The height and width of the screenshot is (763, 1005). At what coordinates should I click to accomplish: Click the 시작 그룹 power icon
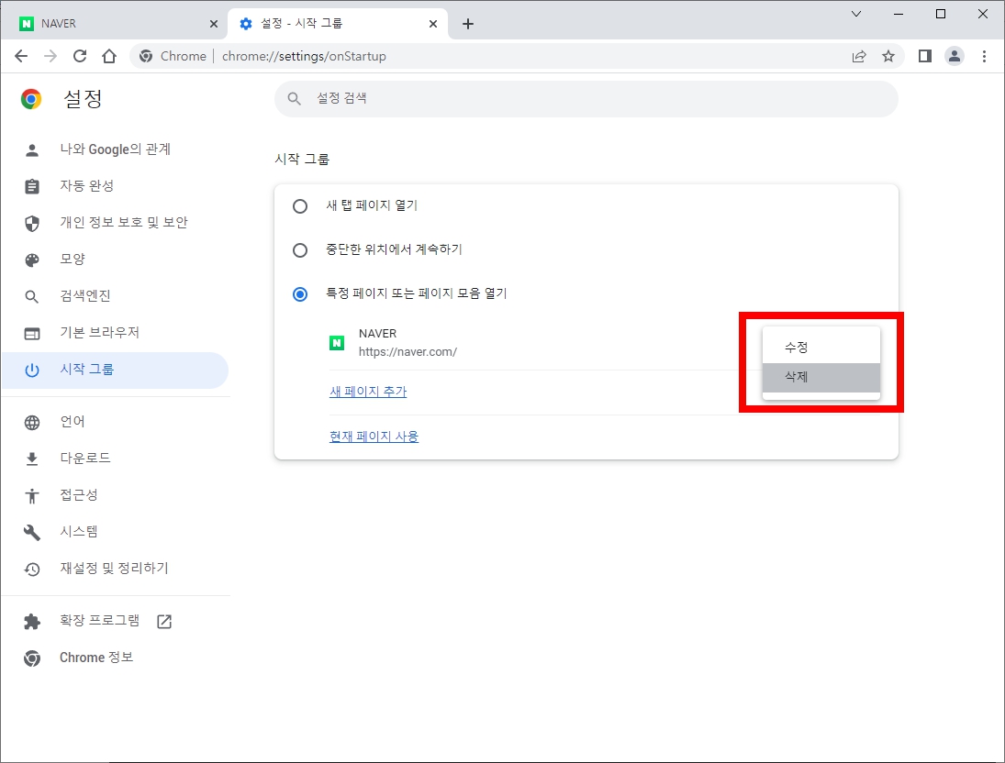(32, 370)
